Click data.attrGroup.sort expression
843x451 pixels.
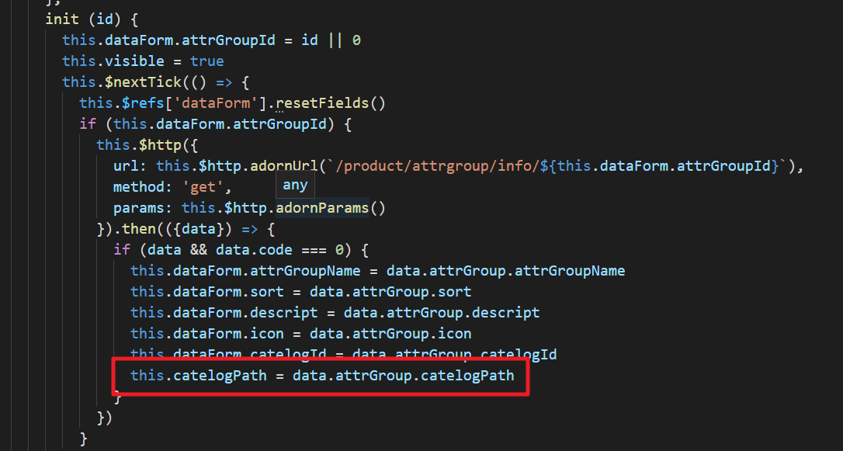click(390, 292)
